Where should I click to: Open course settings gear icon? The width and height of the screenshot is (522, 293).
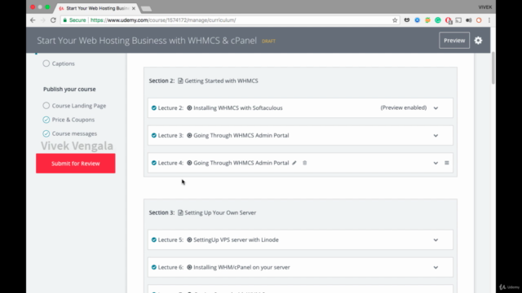(478, 41)
